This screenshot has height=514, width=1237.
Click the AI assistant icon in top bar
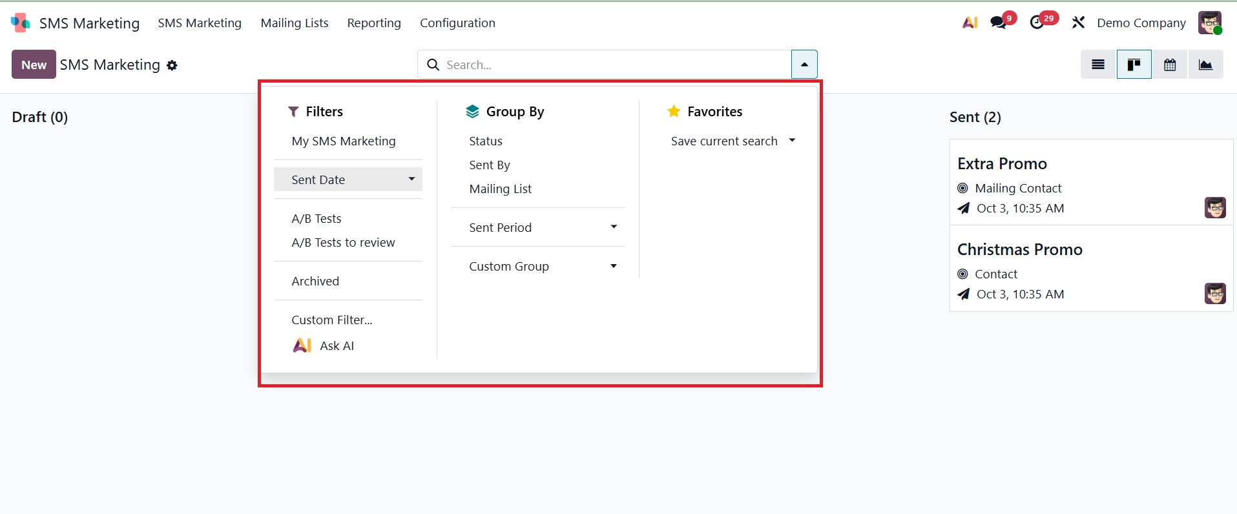pos(970,23)
